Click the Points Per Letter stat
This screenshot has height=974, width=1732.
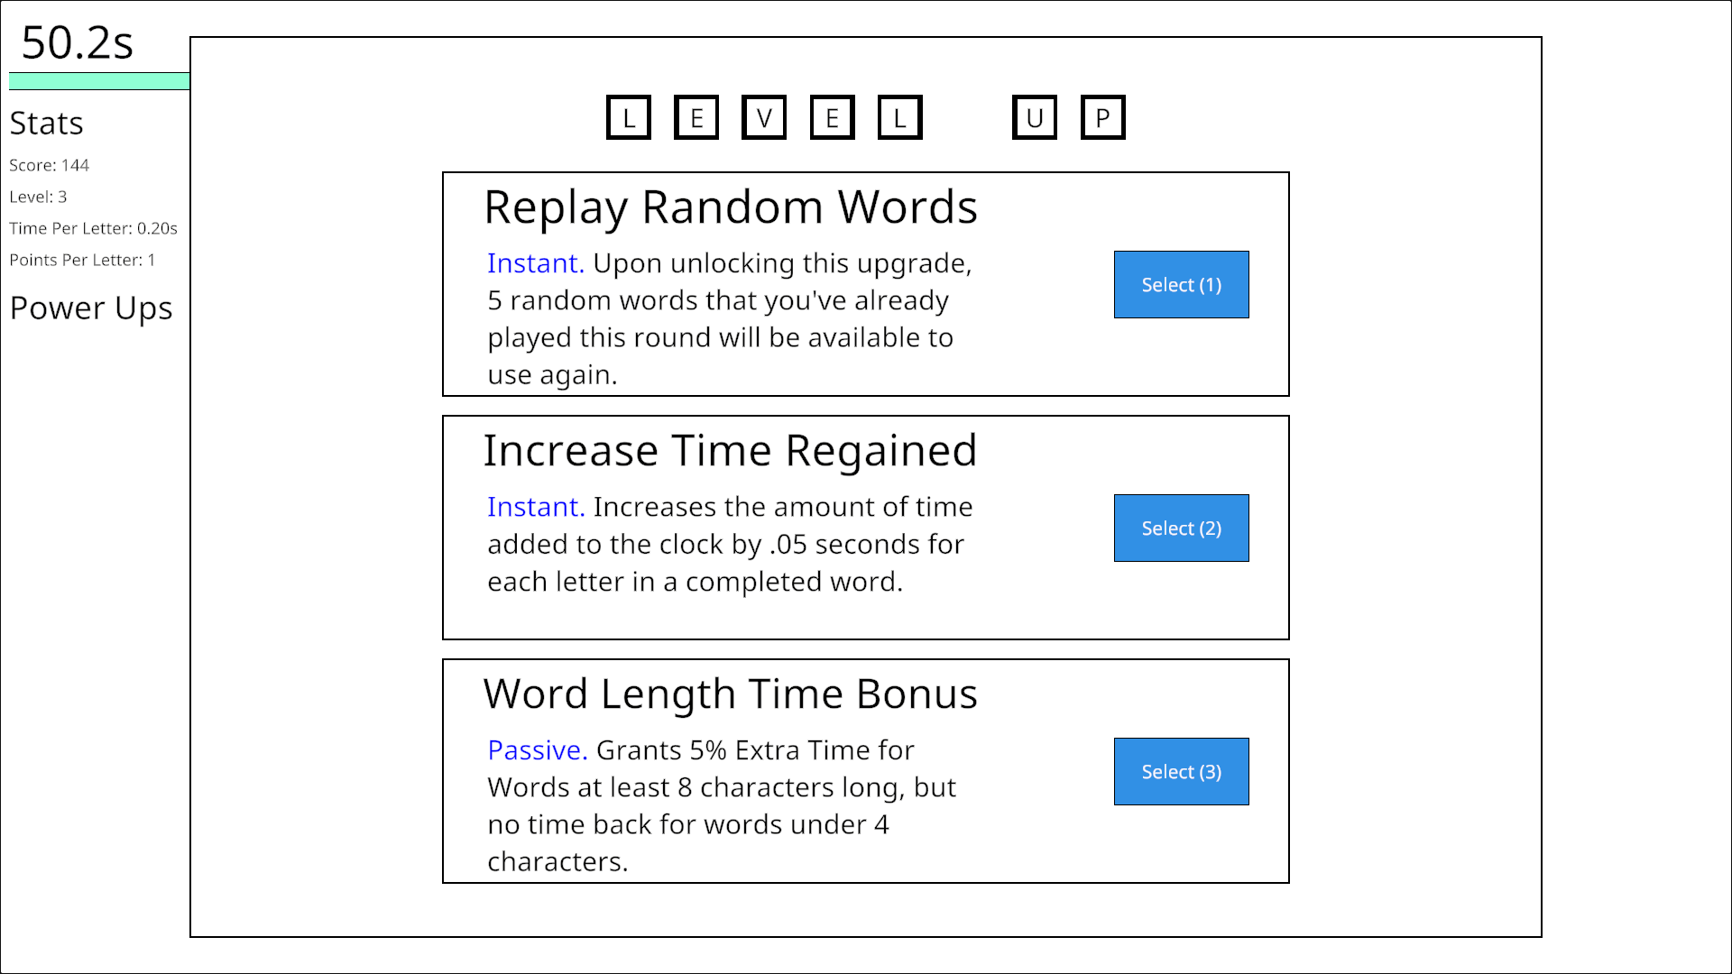pyautogui.click(x=82, y=261)
